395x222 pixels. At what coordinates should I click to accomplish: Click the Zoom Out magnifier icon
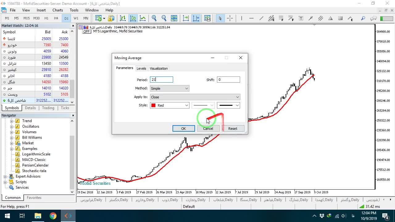164,18
